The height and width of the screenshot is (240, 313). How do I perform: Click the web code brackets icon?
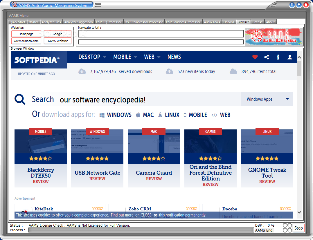click(x=214, y=115)
